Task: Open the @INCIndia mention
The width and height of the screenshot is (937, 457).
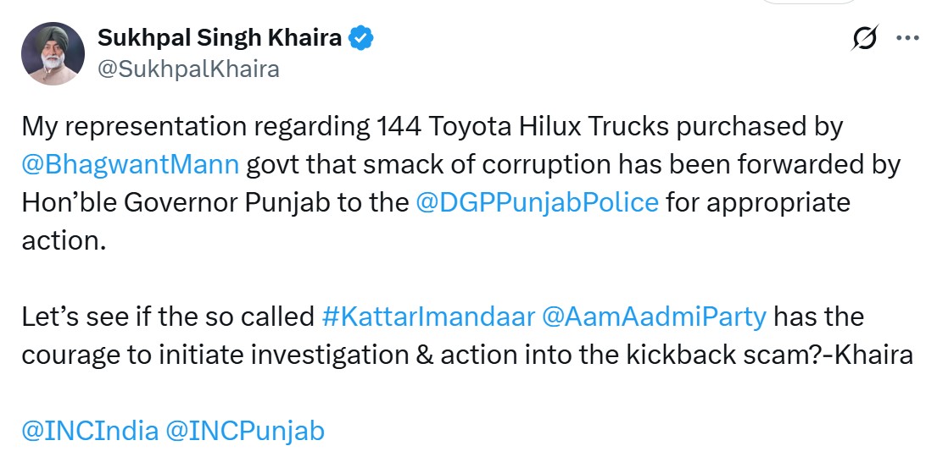Action: pyautogui.click(x=90, y=431)
